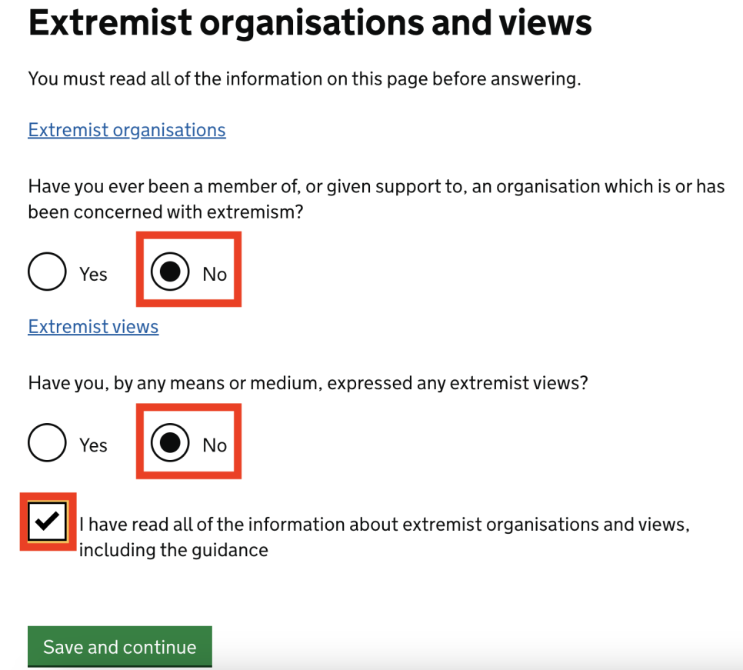Image resolution: width=743 pixels, height=670 pixels.
Task: Open the Extremist views link
Action: click(x=93, y=326)
